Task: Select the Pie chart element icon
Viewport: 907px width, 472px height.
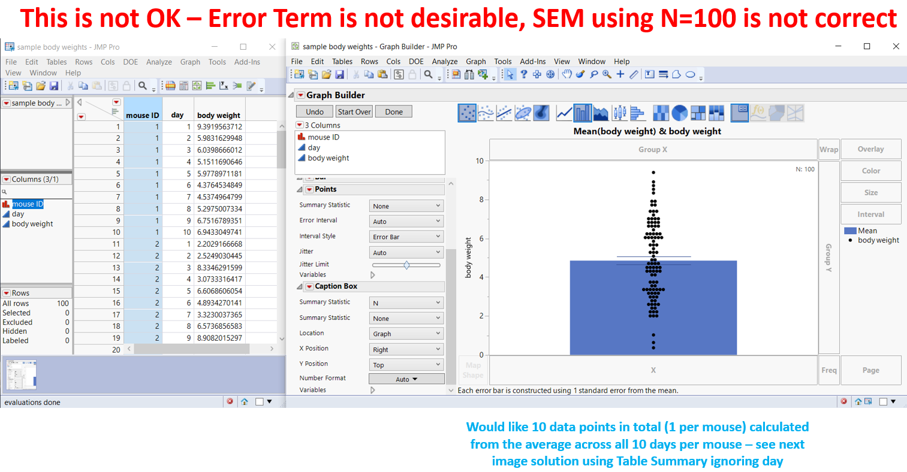Action: pyautogui.click(x=679, y=113)
